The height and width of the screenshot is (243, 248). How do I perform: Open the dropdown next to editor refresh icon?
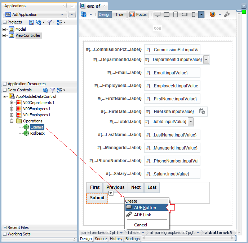pyautogui.click(x=91, y=14)
